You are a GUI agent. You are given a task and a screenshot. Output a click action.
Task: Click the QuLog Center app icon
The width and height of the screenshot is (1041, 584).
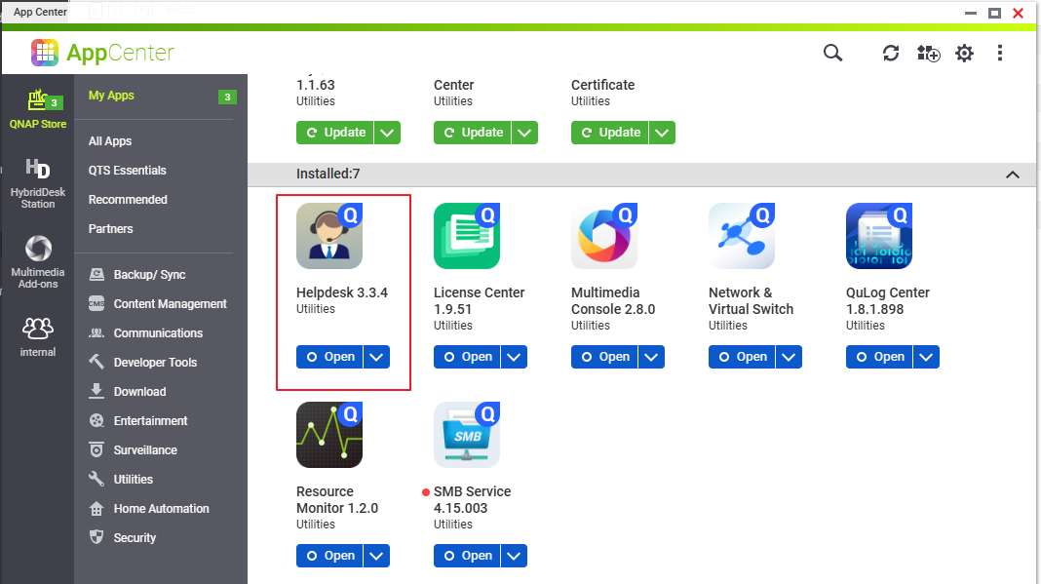878,237
